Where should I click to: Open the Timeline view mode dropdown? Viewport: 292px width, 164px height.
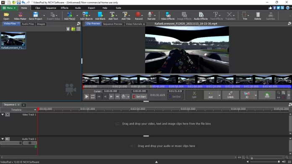pos(35,110)
